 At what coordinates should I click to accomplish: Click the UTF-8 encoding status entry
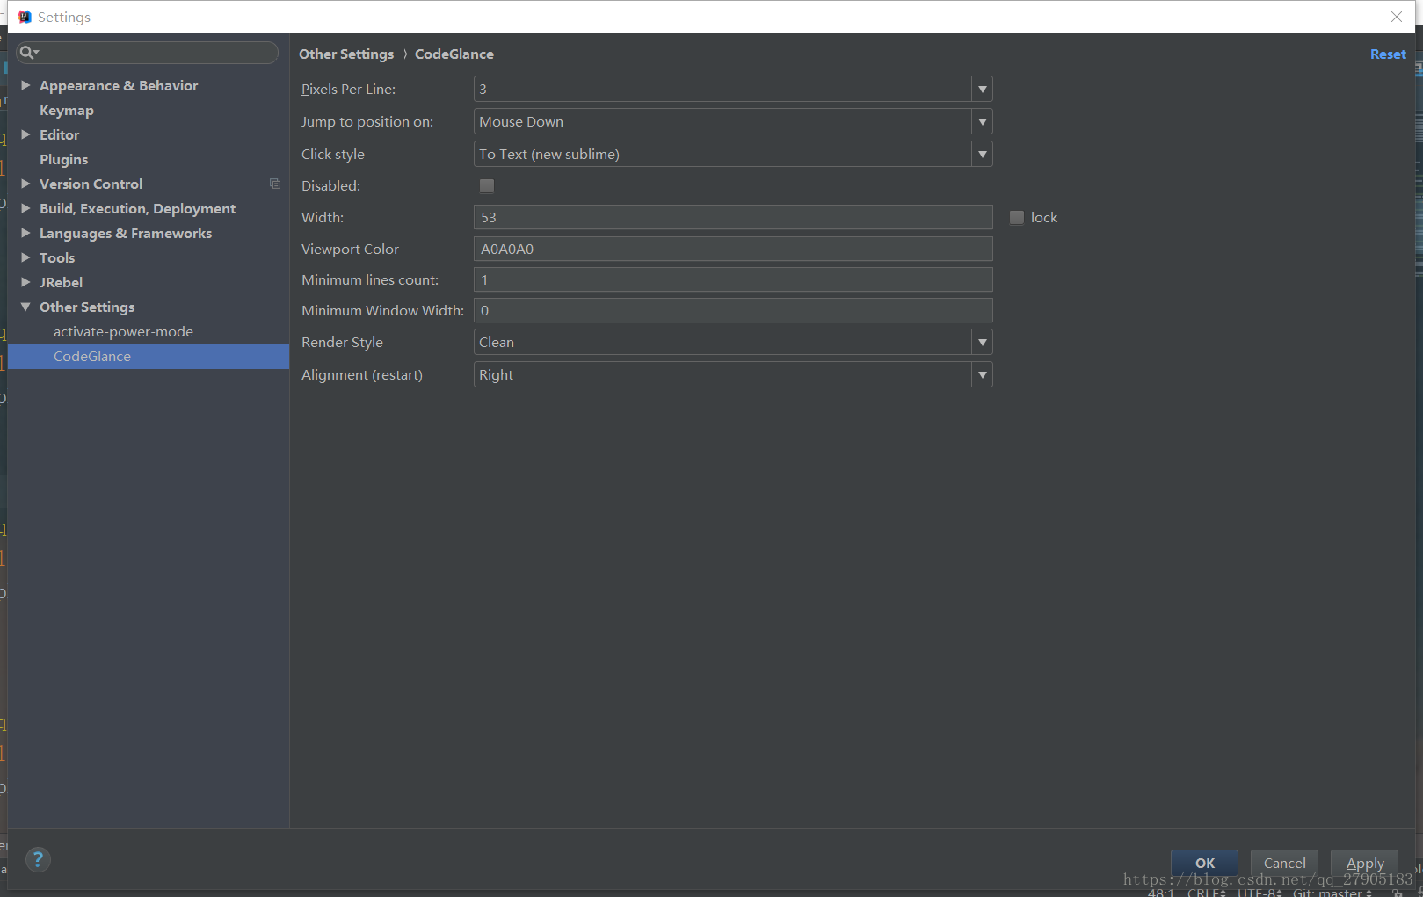[x=1260, y=893]
